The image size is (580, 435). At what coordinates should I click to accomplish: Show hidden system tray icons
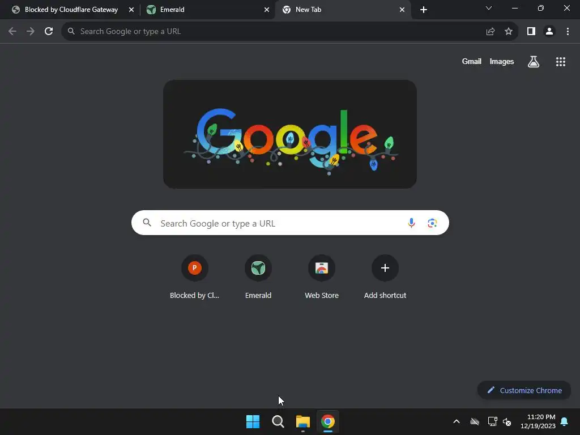pos(457,421)
